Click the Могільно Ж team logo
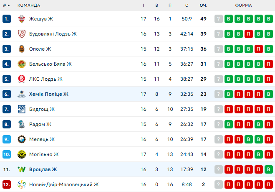This screenshot has height=192, width=275. coord(22,154)
